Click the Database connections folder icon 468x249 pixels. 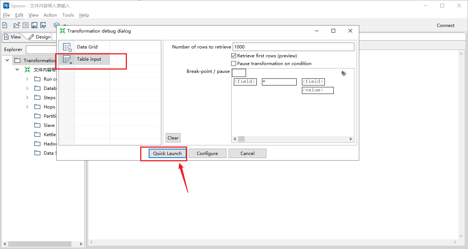pos(37,88)
